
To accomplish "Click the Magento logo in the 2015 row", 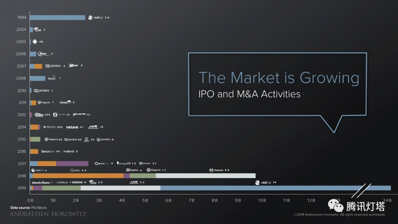I will 51,139.
